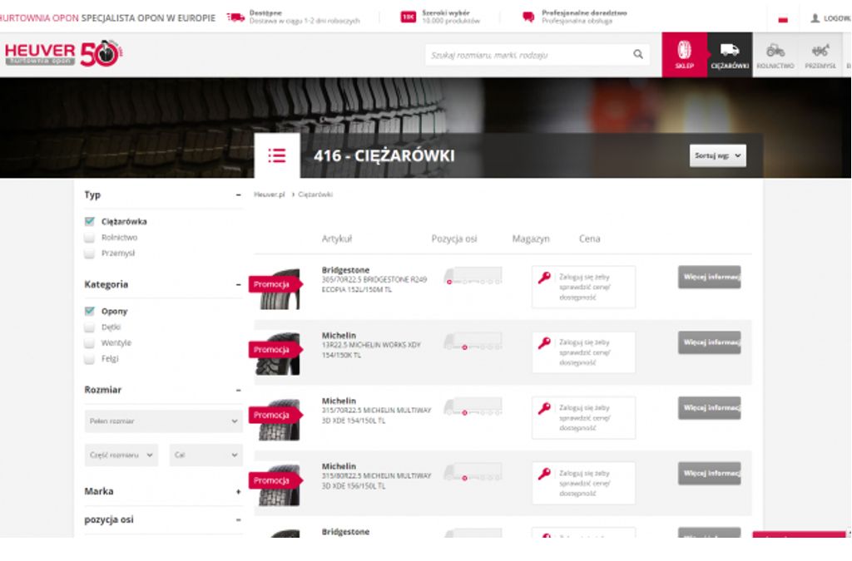Click the Promocja badge on Bridgestone R249

[x=275, y=284]
